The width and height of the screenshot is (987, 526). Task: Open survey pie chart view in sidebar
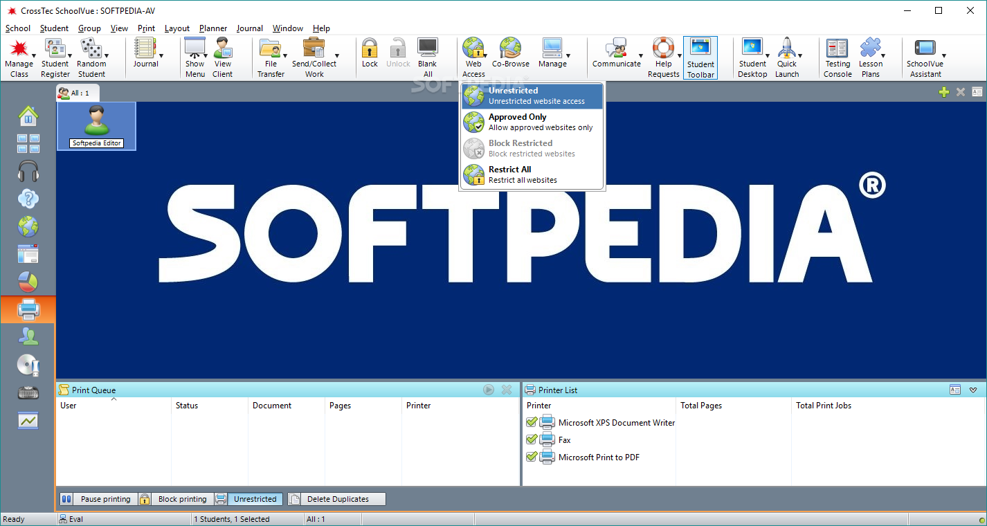(x=28, y=282)
